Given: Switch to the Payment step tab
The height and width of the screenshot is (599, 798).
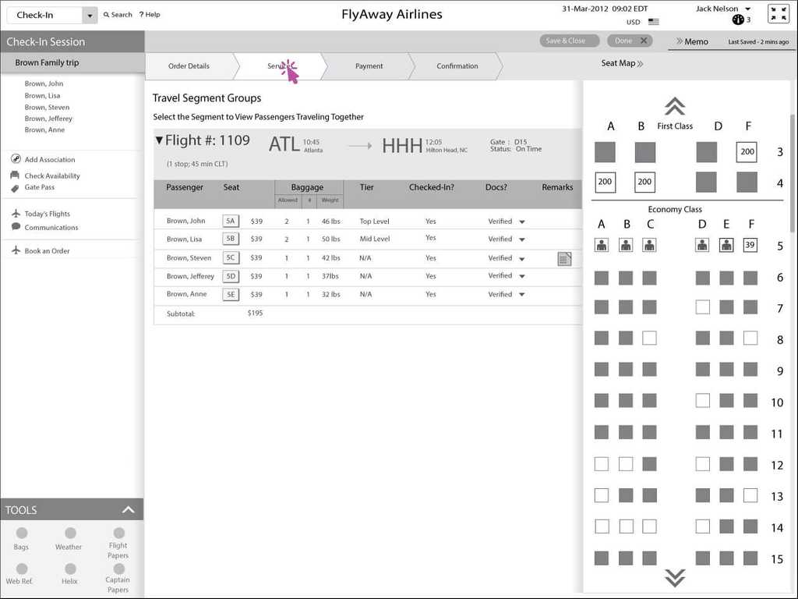Looking at the screenshot, I should click(x=369, y=66).
